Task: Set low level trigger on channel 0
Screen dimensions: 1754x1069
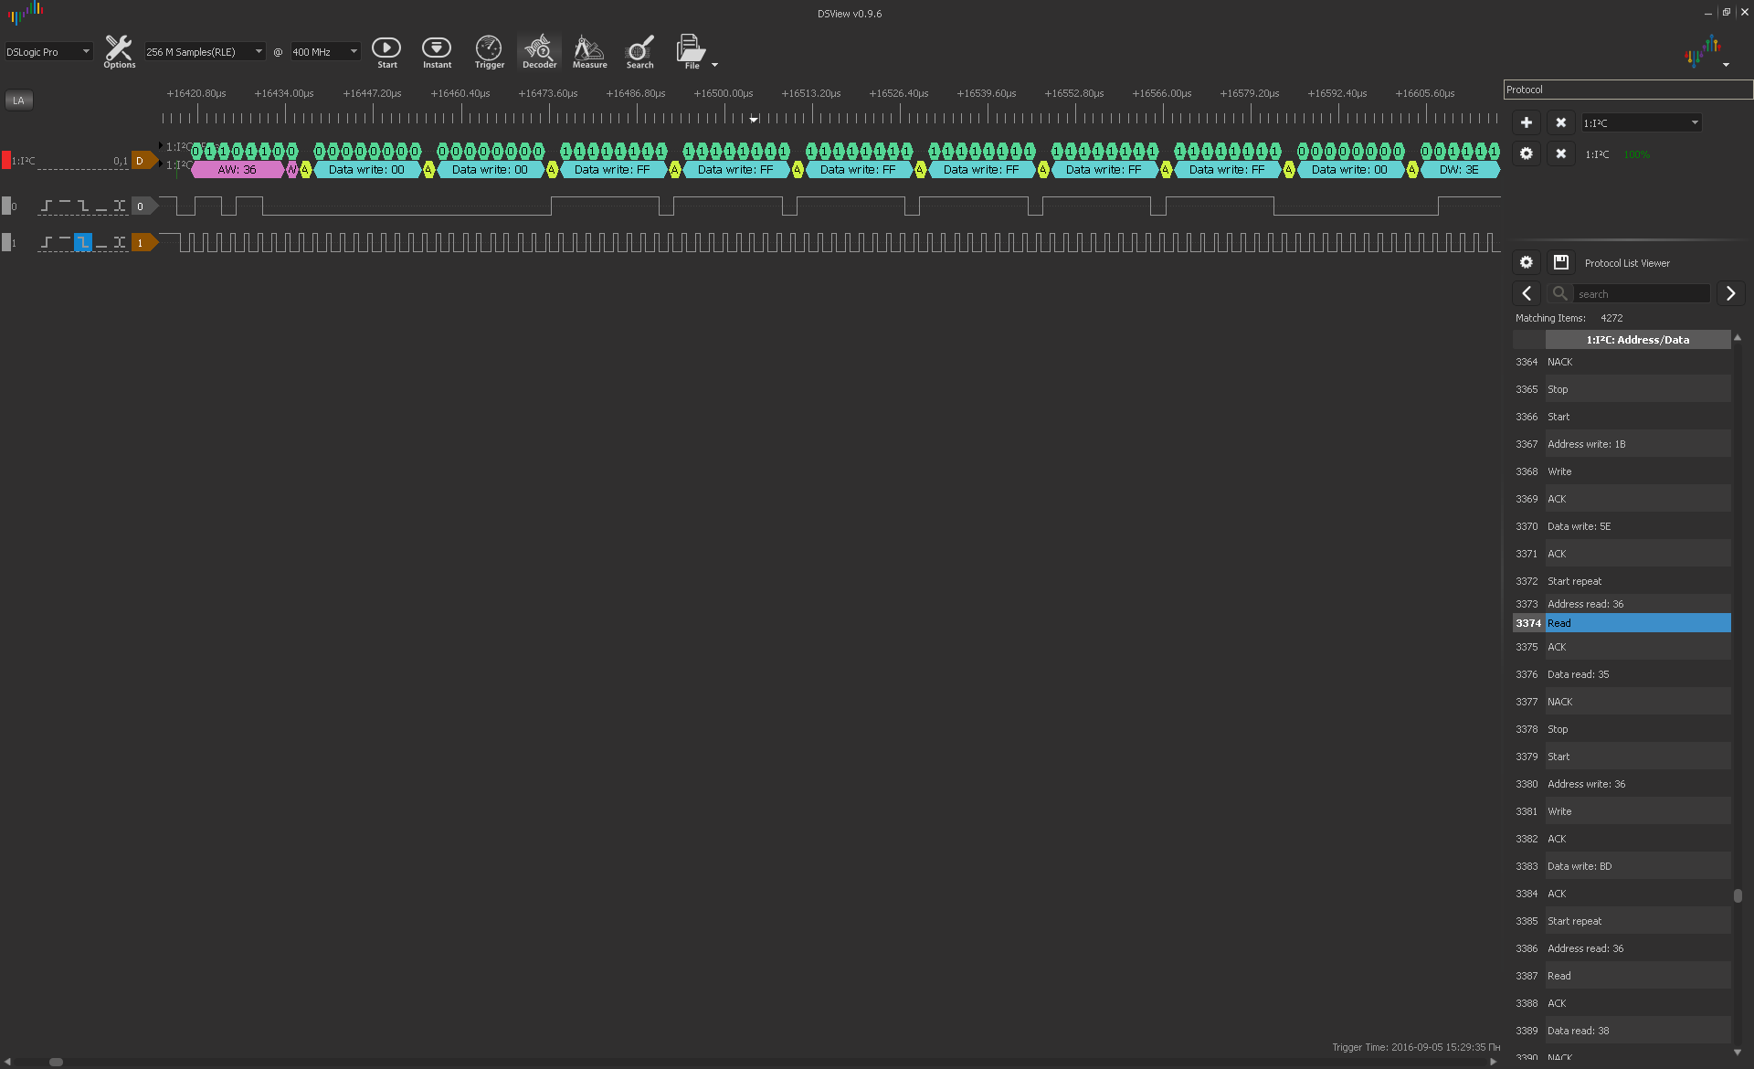Action: point(101,206)
